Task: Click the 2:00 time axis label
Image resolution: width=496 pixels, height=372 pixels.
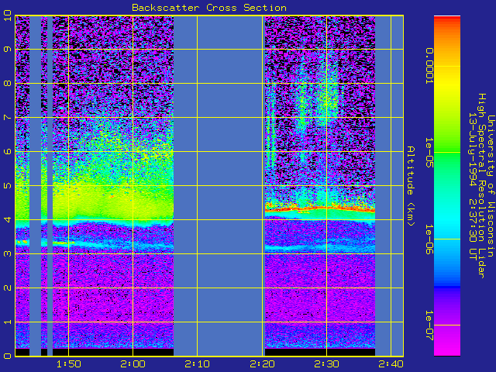Action: pos(133,364)
